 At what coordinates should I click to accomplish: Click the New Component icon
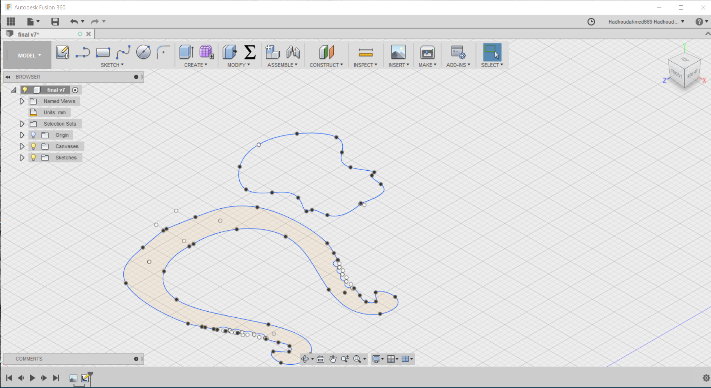pos(272,52)
